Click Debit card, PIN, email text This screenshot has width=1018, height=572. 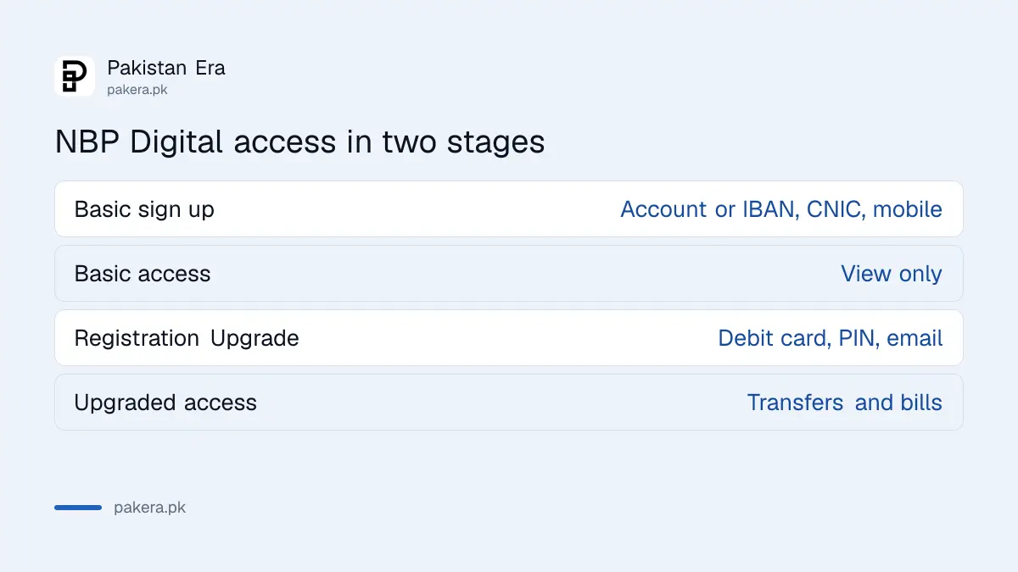(x=831, y=338)
